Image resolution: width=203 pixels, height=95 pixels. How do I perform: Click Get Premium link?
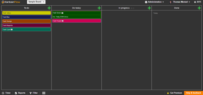174,93
